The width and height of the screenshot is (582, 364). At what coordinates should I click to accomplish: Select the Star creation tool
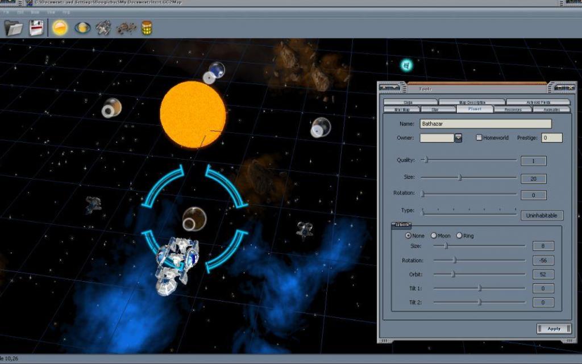coord(60,27)
